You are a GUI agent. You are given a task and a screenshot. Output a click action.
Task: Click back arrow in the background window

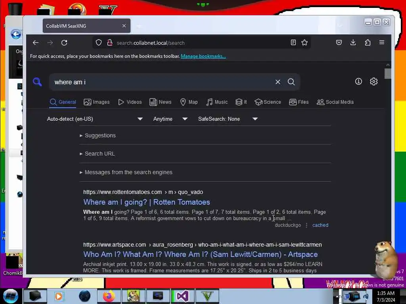(16, 34)
